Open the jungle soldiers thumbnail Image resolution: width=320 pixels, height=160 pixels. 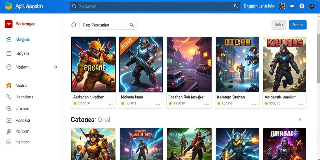189,144
